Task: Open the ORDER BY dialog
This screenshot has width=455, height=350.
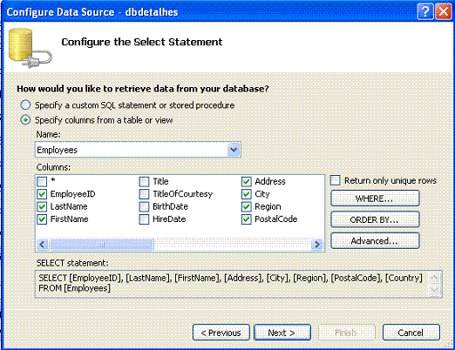Action: click(375, 219)
